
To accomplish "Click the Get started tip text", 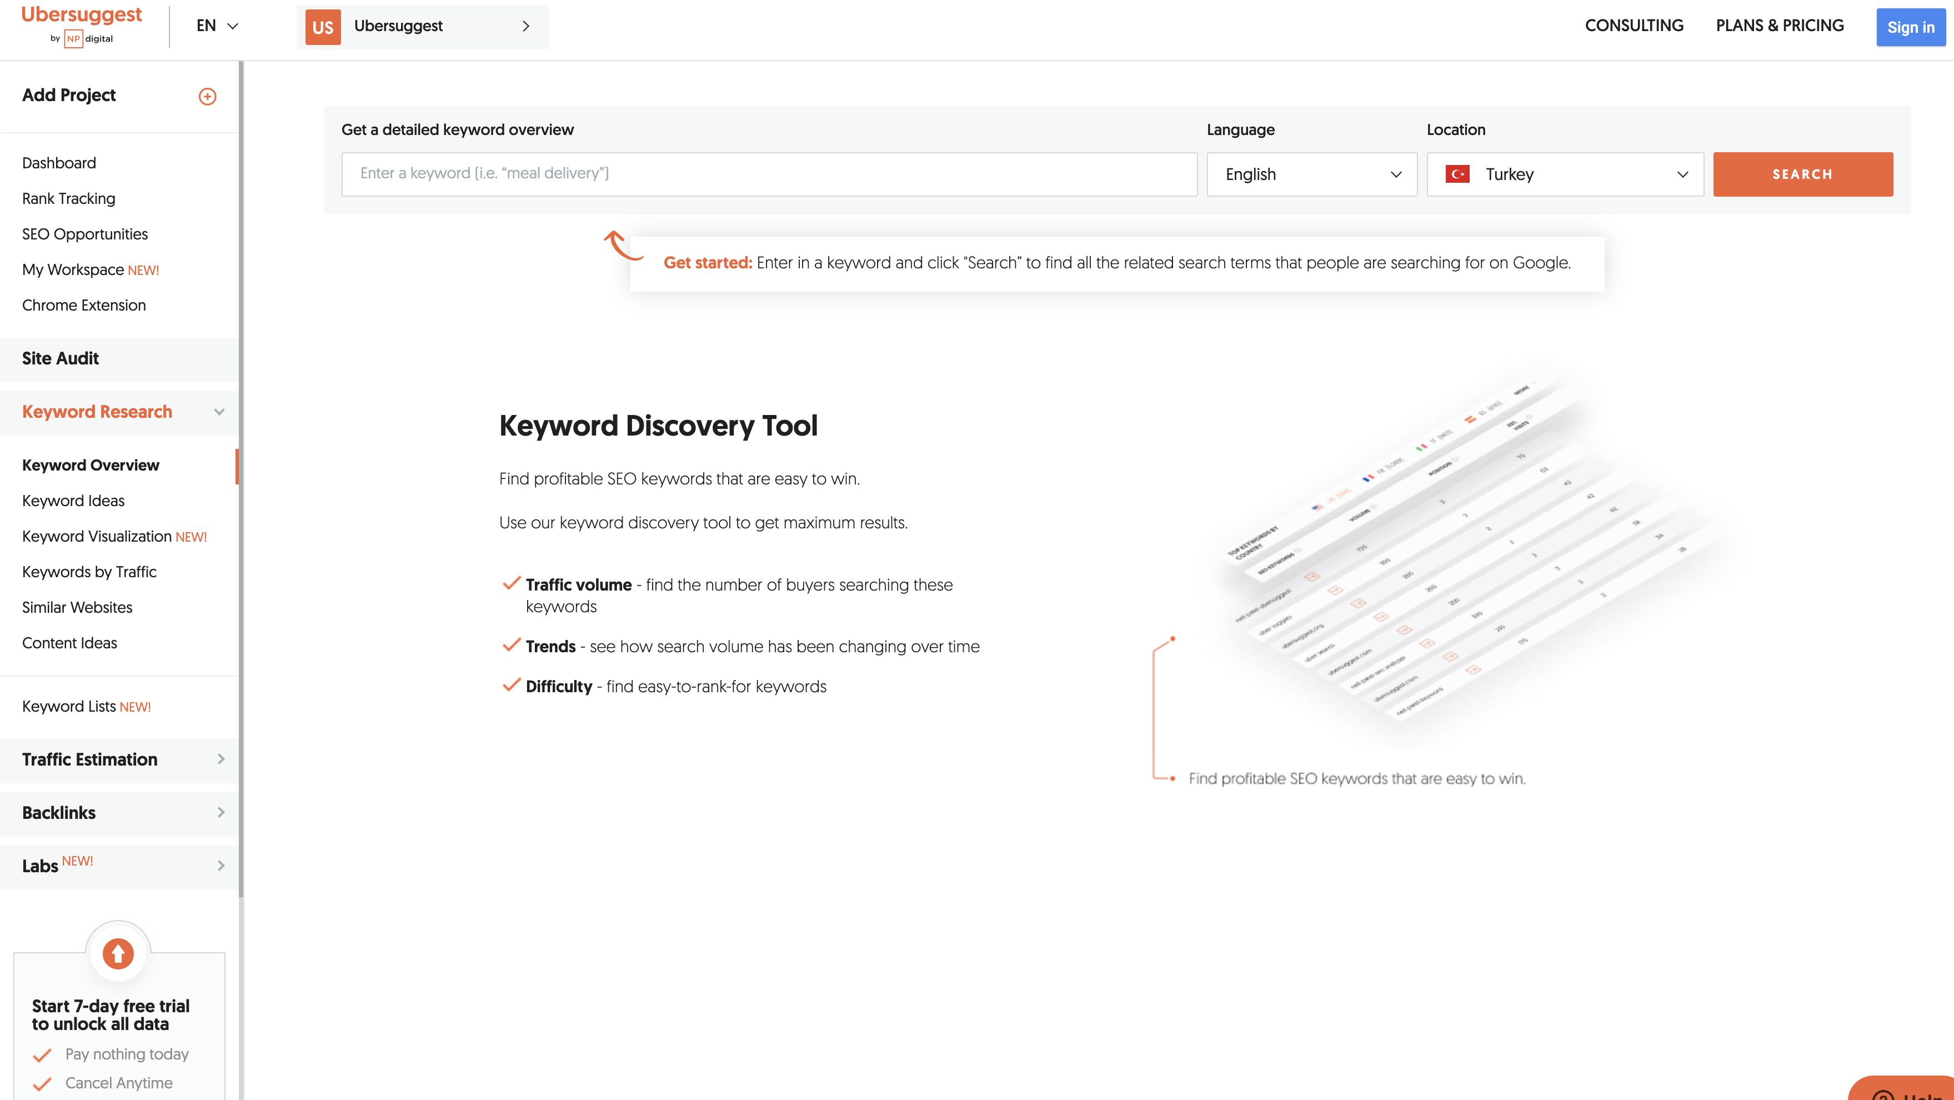I will point(1116,263).
